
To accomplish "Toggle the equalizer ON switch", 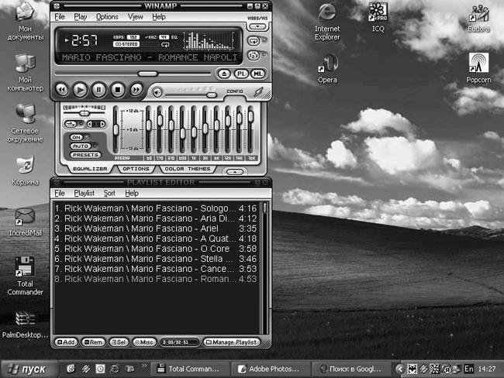I will [x=77, y=137].
